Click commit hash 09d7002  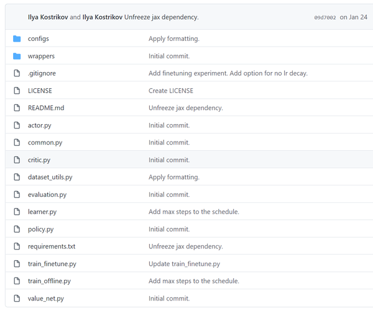(325, 17)
